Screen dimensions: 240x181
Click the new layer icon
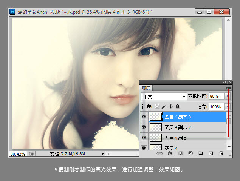tap(211, 153)
